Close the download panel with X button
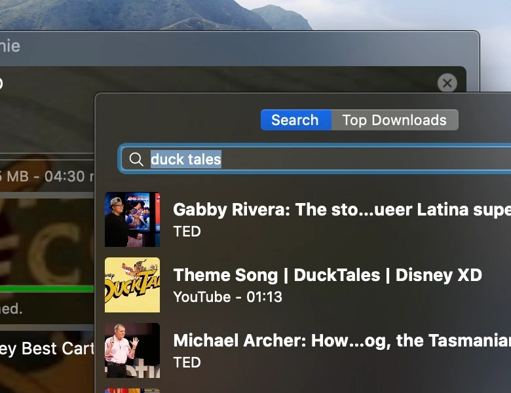 click(x=447, y=83)
